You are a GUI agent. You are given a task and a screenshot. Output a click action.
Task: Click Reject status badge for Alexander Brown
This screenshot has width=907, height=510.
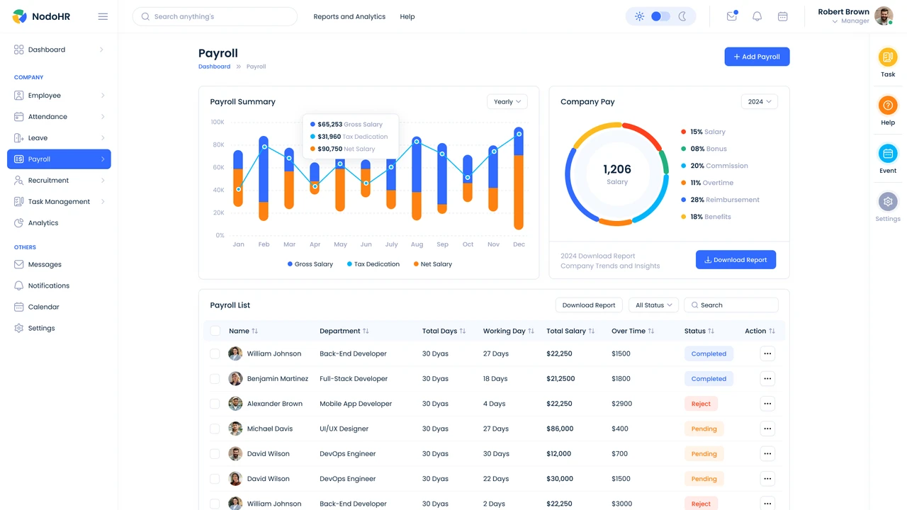tap(701, 404)
